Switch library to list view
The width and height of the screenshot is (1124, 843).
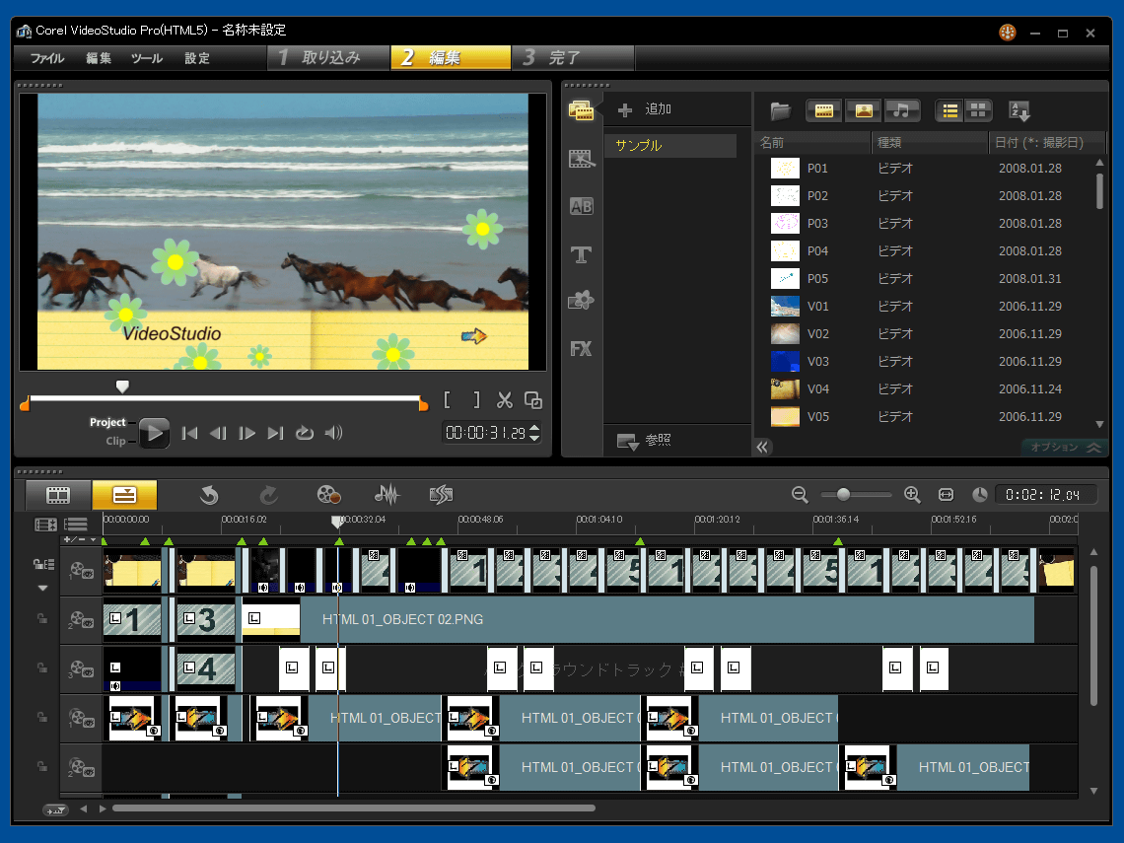(x=949, y=110)
